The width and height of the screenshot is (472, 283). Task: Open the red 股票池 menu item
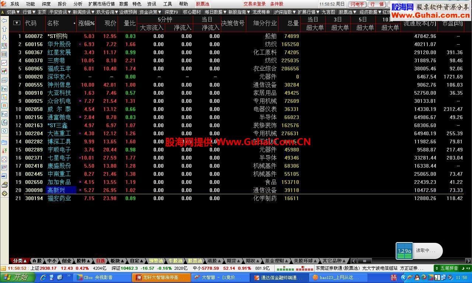202,4
